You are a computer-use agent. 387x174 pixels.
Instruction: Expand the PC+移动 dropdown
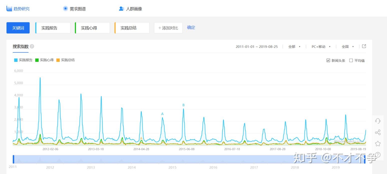(x=321, y=46)
